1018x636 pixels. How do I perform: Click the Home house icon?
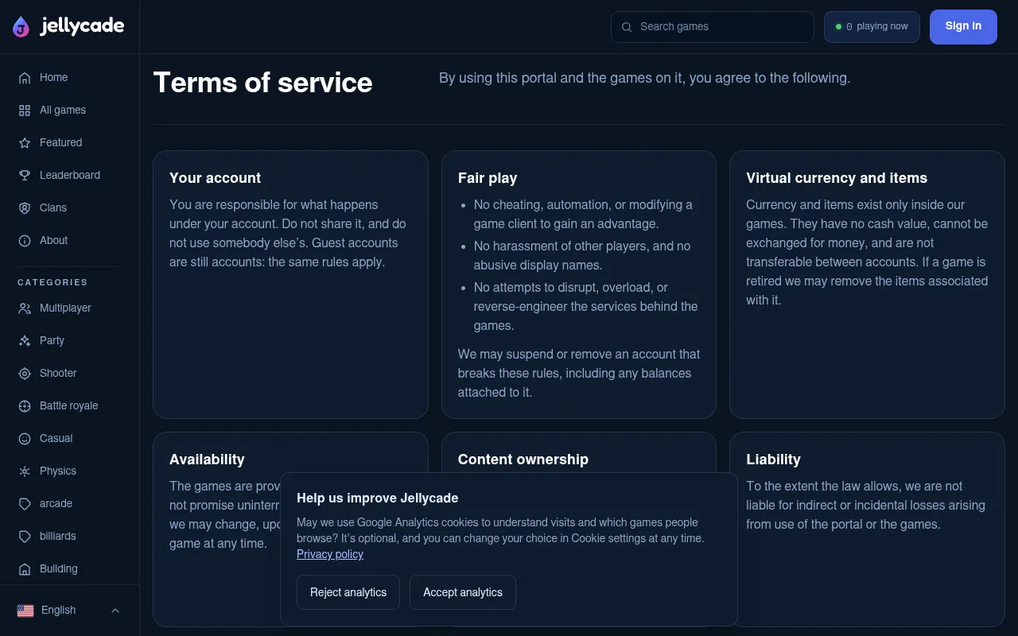point(25,77)
